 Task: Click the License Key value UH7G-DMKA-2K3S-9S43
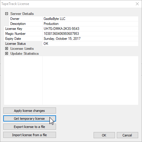point(90,29)
